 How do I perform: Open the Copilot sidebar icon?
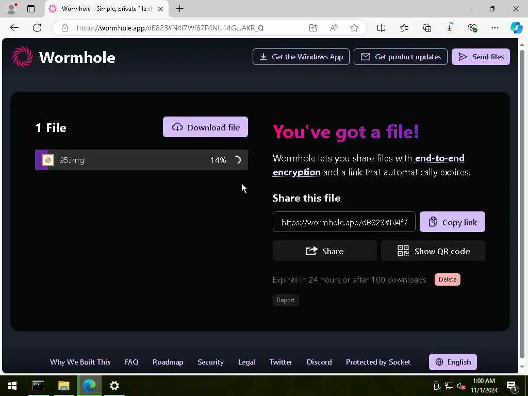coord(516,28)
